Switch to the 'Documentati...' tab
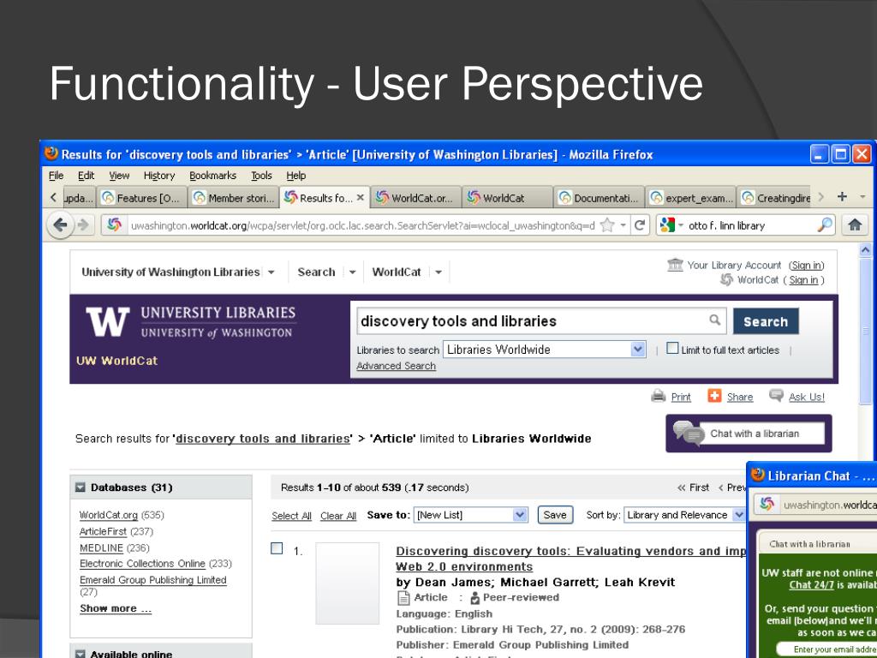The height and width of the screenshot is (658, 877). [x=600, y=198]
